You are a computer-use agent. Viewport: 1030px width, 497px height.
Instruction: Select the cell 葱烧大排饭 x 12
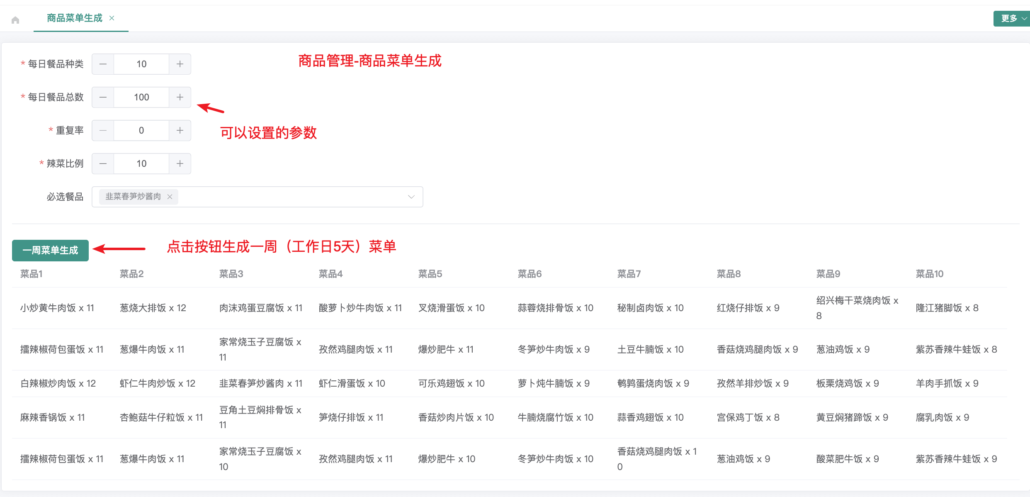click(x=153, y=308)
